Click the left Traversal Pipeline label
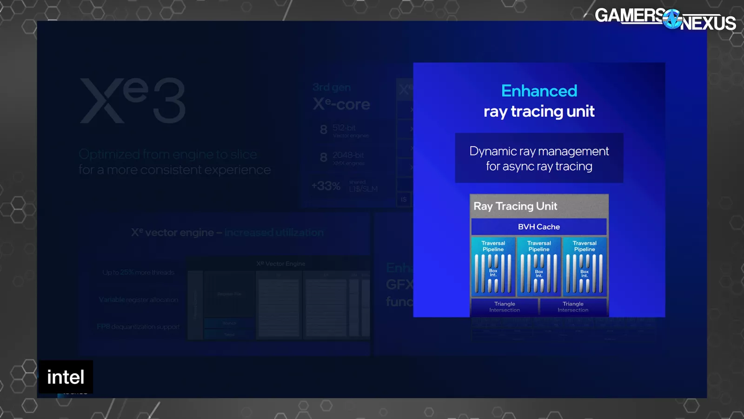This screenshot has width=744, height=419. pyautogui.click(x=493, y=246)
